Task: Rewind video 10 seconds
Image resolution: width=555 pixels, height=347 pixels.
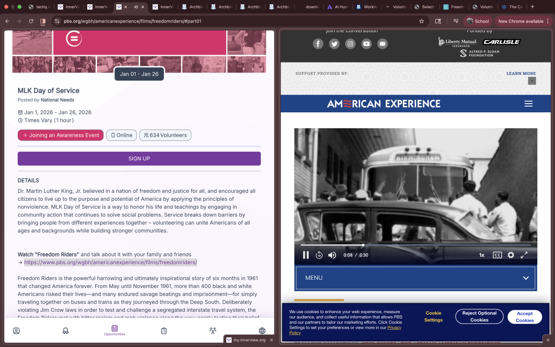Action: click(x=319, y=255)
